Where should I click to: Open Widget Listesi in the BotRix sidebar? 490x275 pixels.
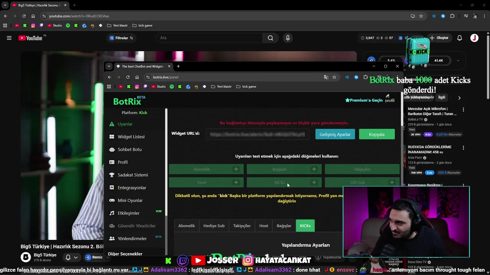click(x=131, y=137)
